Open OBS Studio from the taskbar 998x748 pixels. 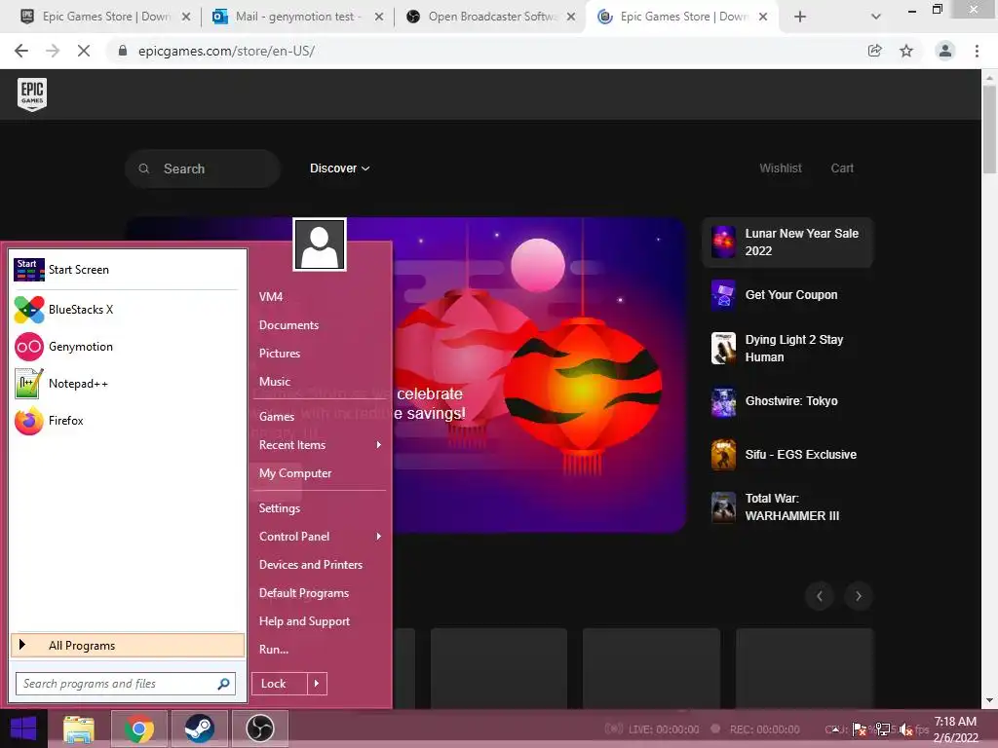259,729
